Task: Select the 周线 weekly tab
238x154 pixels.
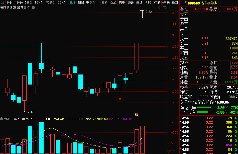Action: tap(81, 3)
